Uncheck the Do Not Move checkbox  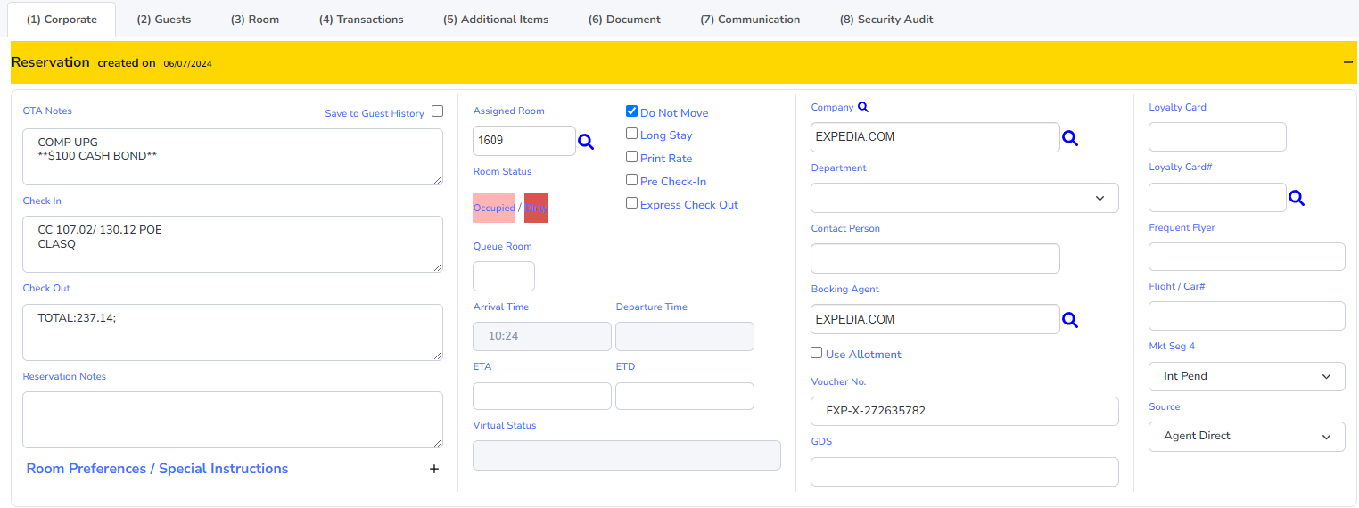632,111
